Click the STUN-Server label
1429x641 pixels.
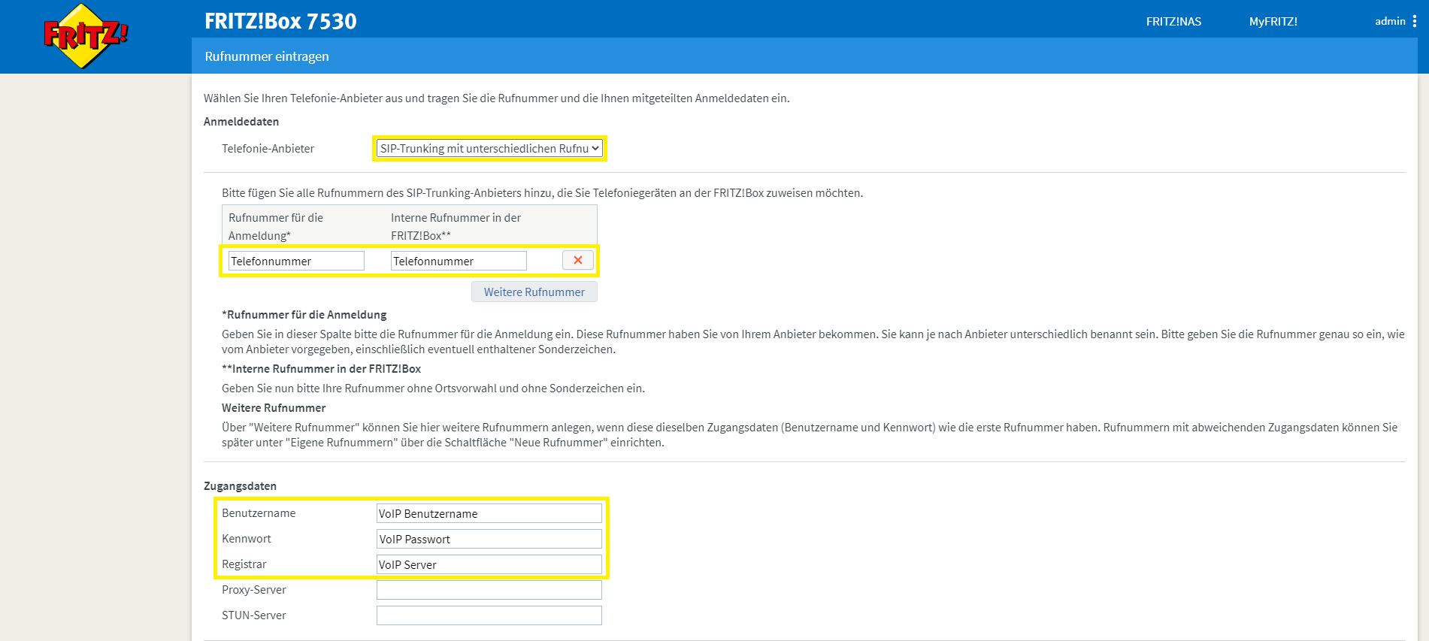[253, 615]
